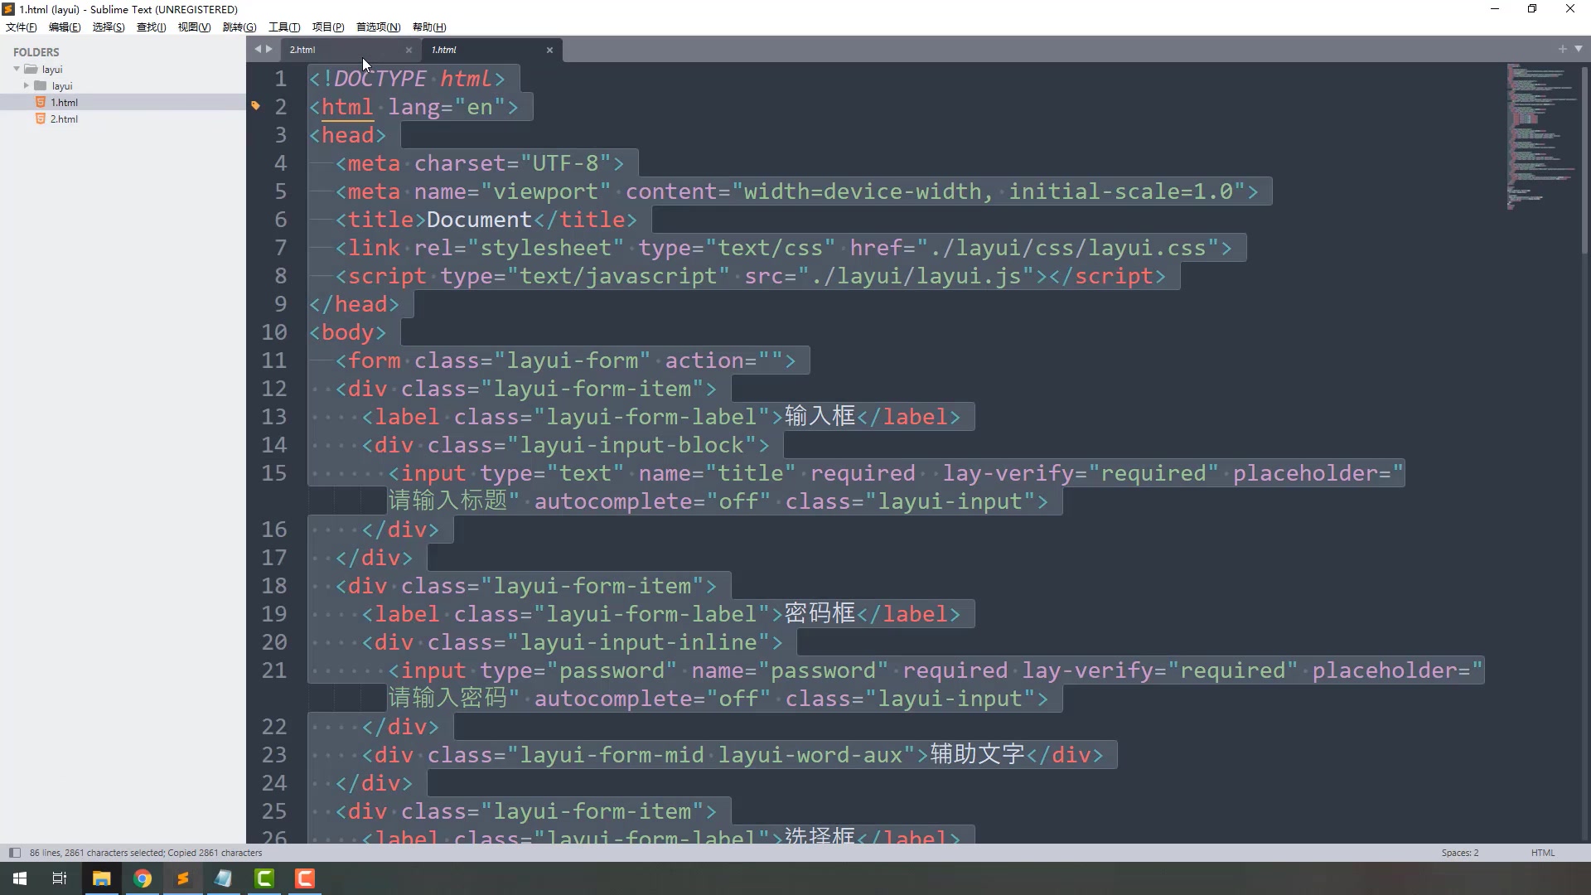Open Google Chrome from the taskbar
This screenshot has width=1591, height=895.
[x=143, y=878]
